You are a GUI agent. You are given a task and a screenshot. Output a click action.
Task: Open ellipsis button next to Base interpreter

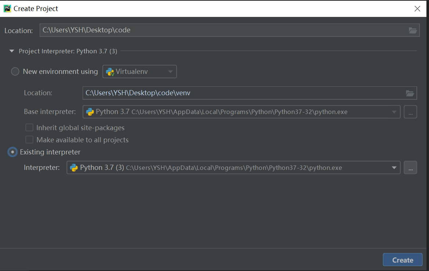tap(410, 112)
